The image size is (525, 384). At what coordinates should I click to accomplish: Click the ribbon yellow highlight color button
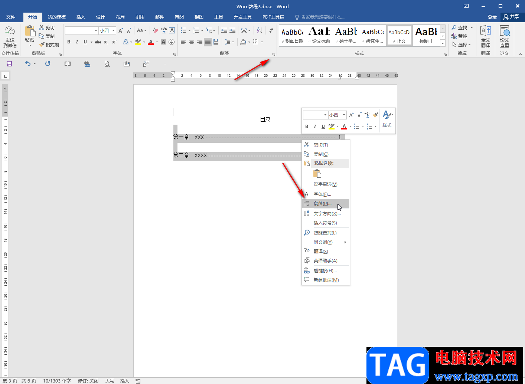[x=138, y=42]
